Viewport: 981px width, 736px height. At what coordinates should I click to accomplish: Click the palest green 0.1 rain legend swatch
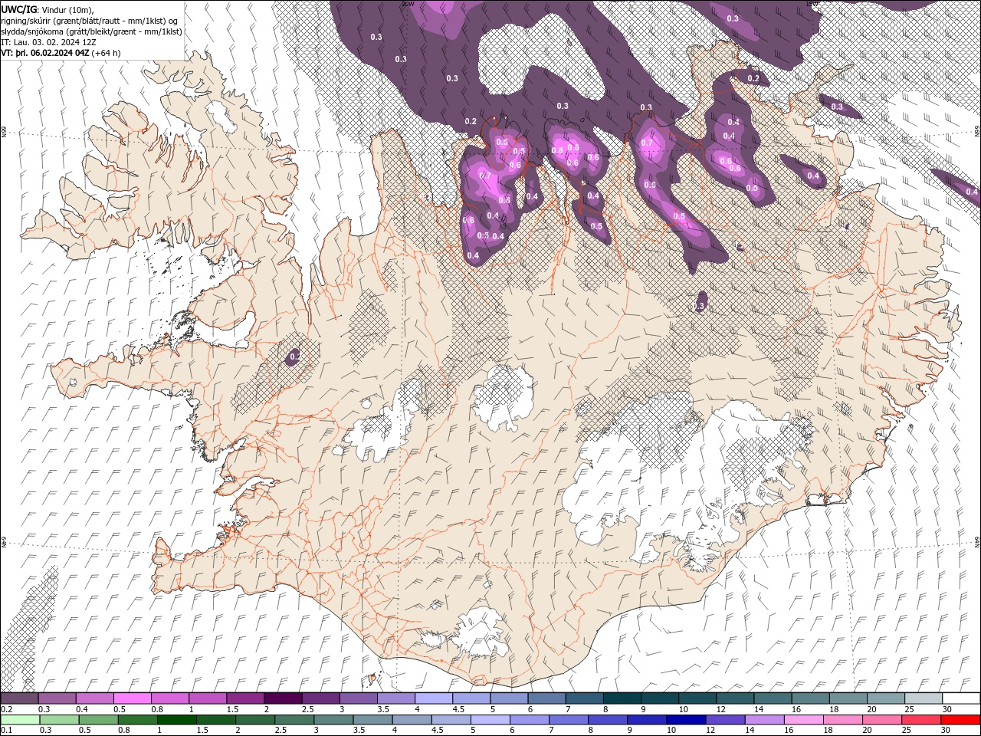[x=20, y=720]
